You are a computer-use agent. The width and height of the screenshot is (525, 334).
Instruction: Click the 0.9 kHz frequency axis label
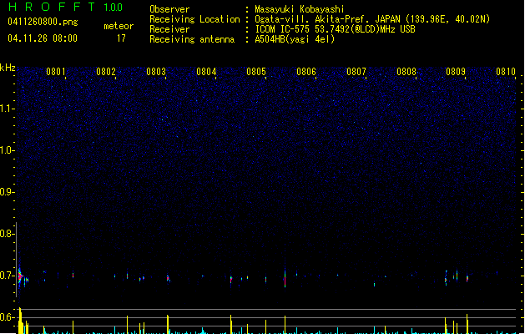[7, 192]
